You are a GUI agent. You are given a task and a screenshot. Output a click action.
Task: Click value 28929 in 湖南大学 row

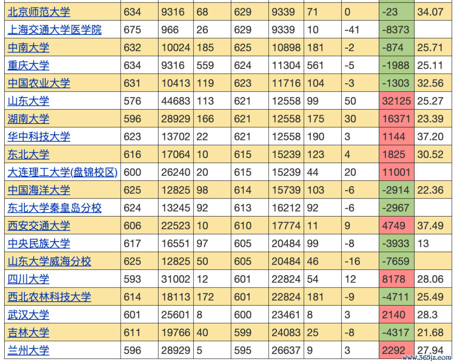pos(175,119)
